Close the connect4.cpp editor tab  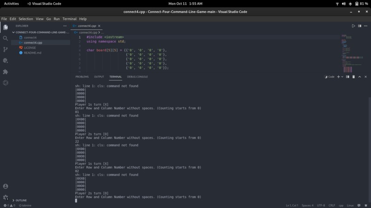99,26
